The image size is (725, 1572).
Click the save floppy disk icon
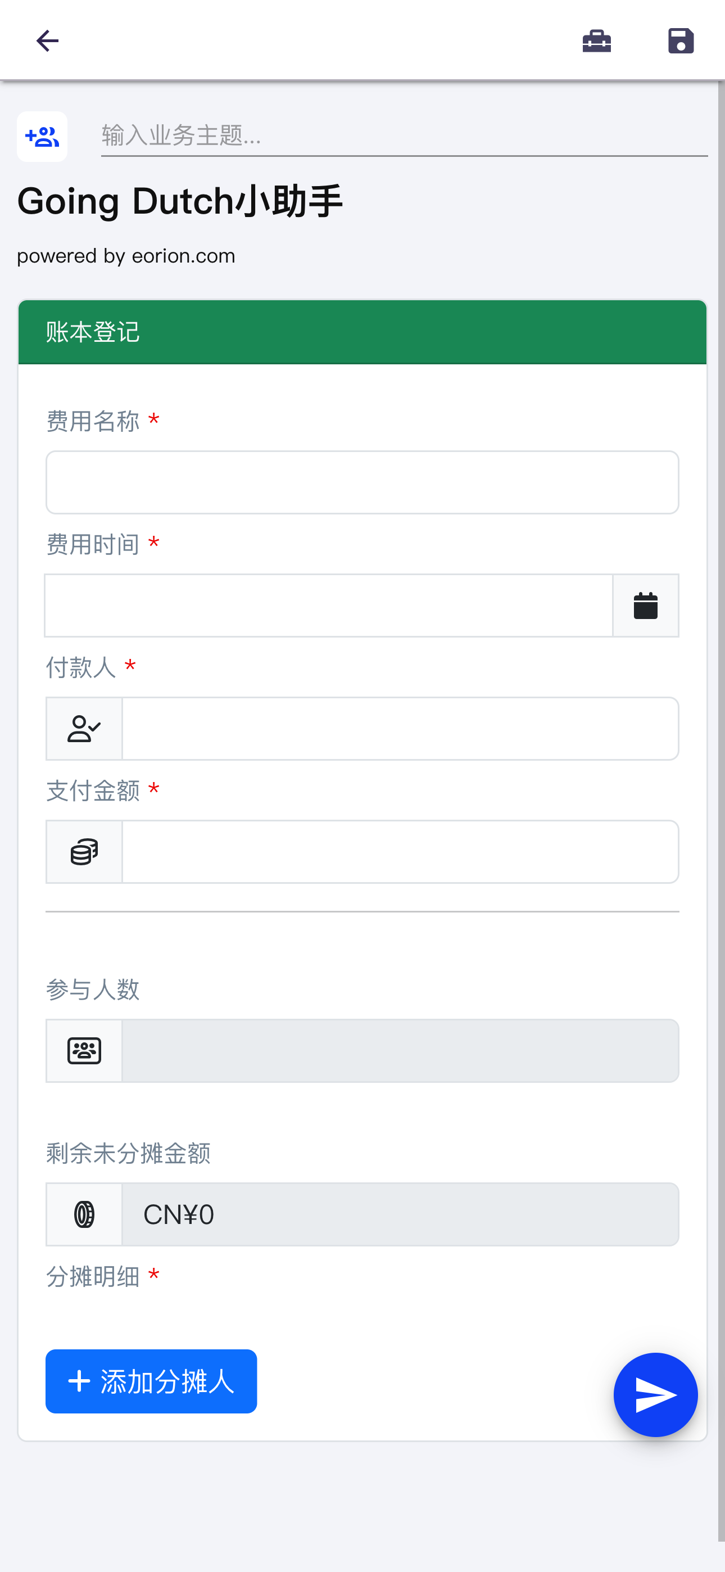[x=681, y=41]
